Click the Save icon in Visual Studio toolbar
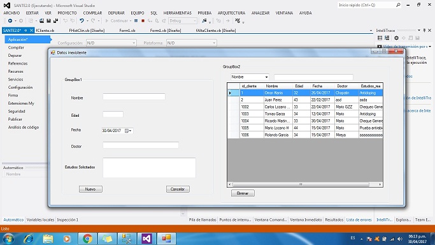The height and width of the screenshot is (245, 435). pyautogui.click(x=48, y=21)
